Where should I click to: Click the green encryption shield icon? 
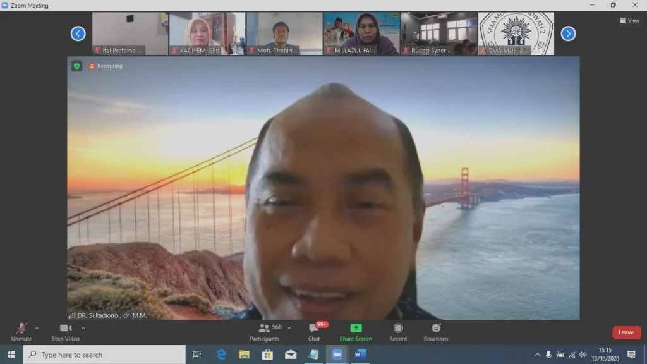point(76,66)
